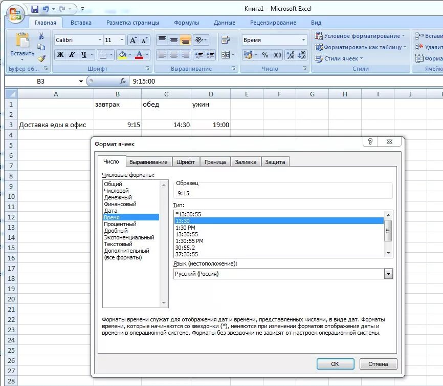Decrease decimal places
The image size is (443, 386).
[302, 55]
